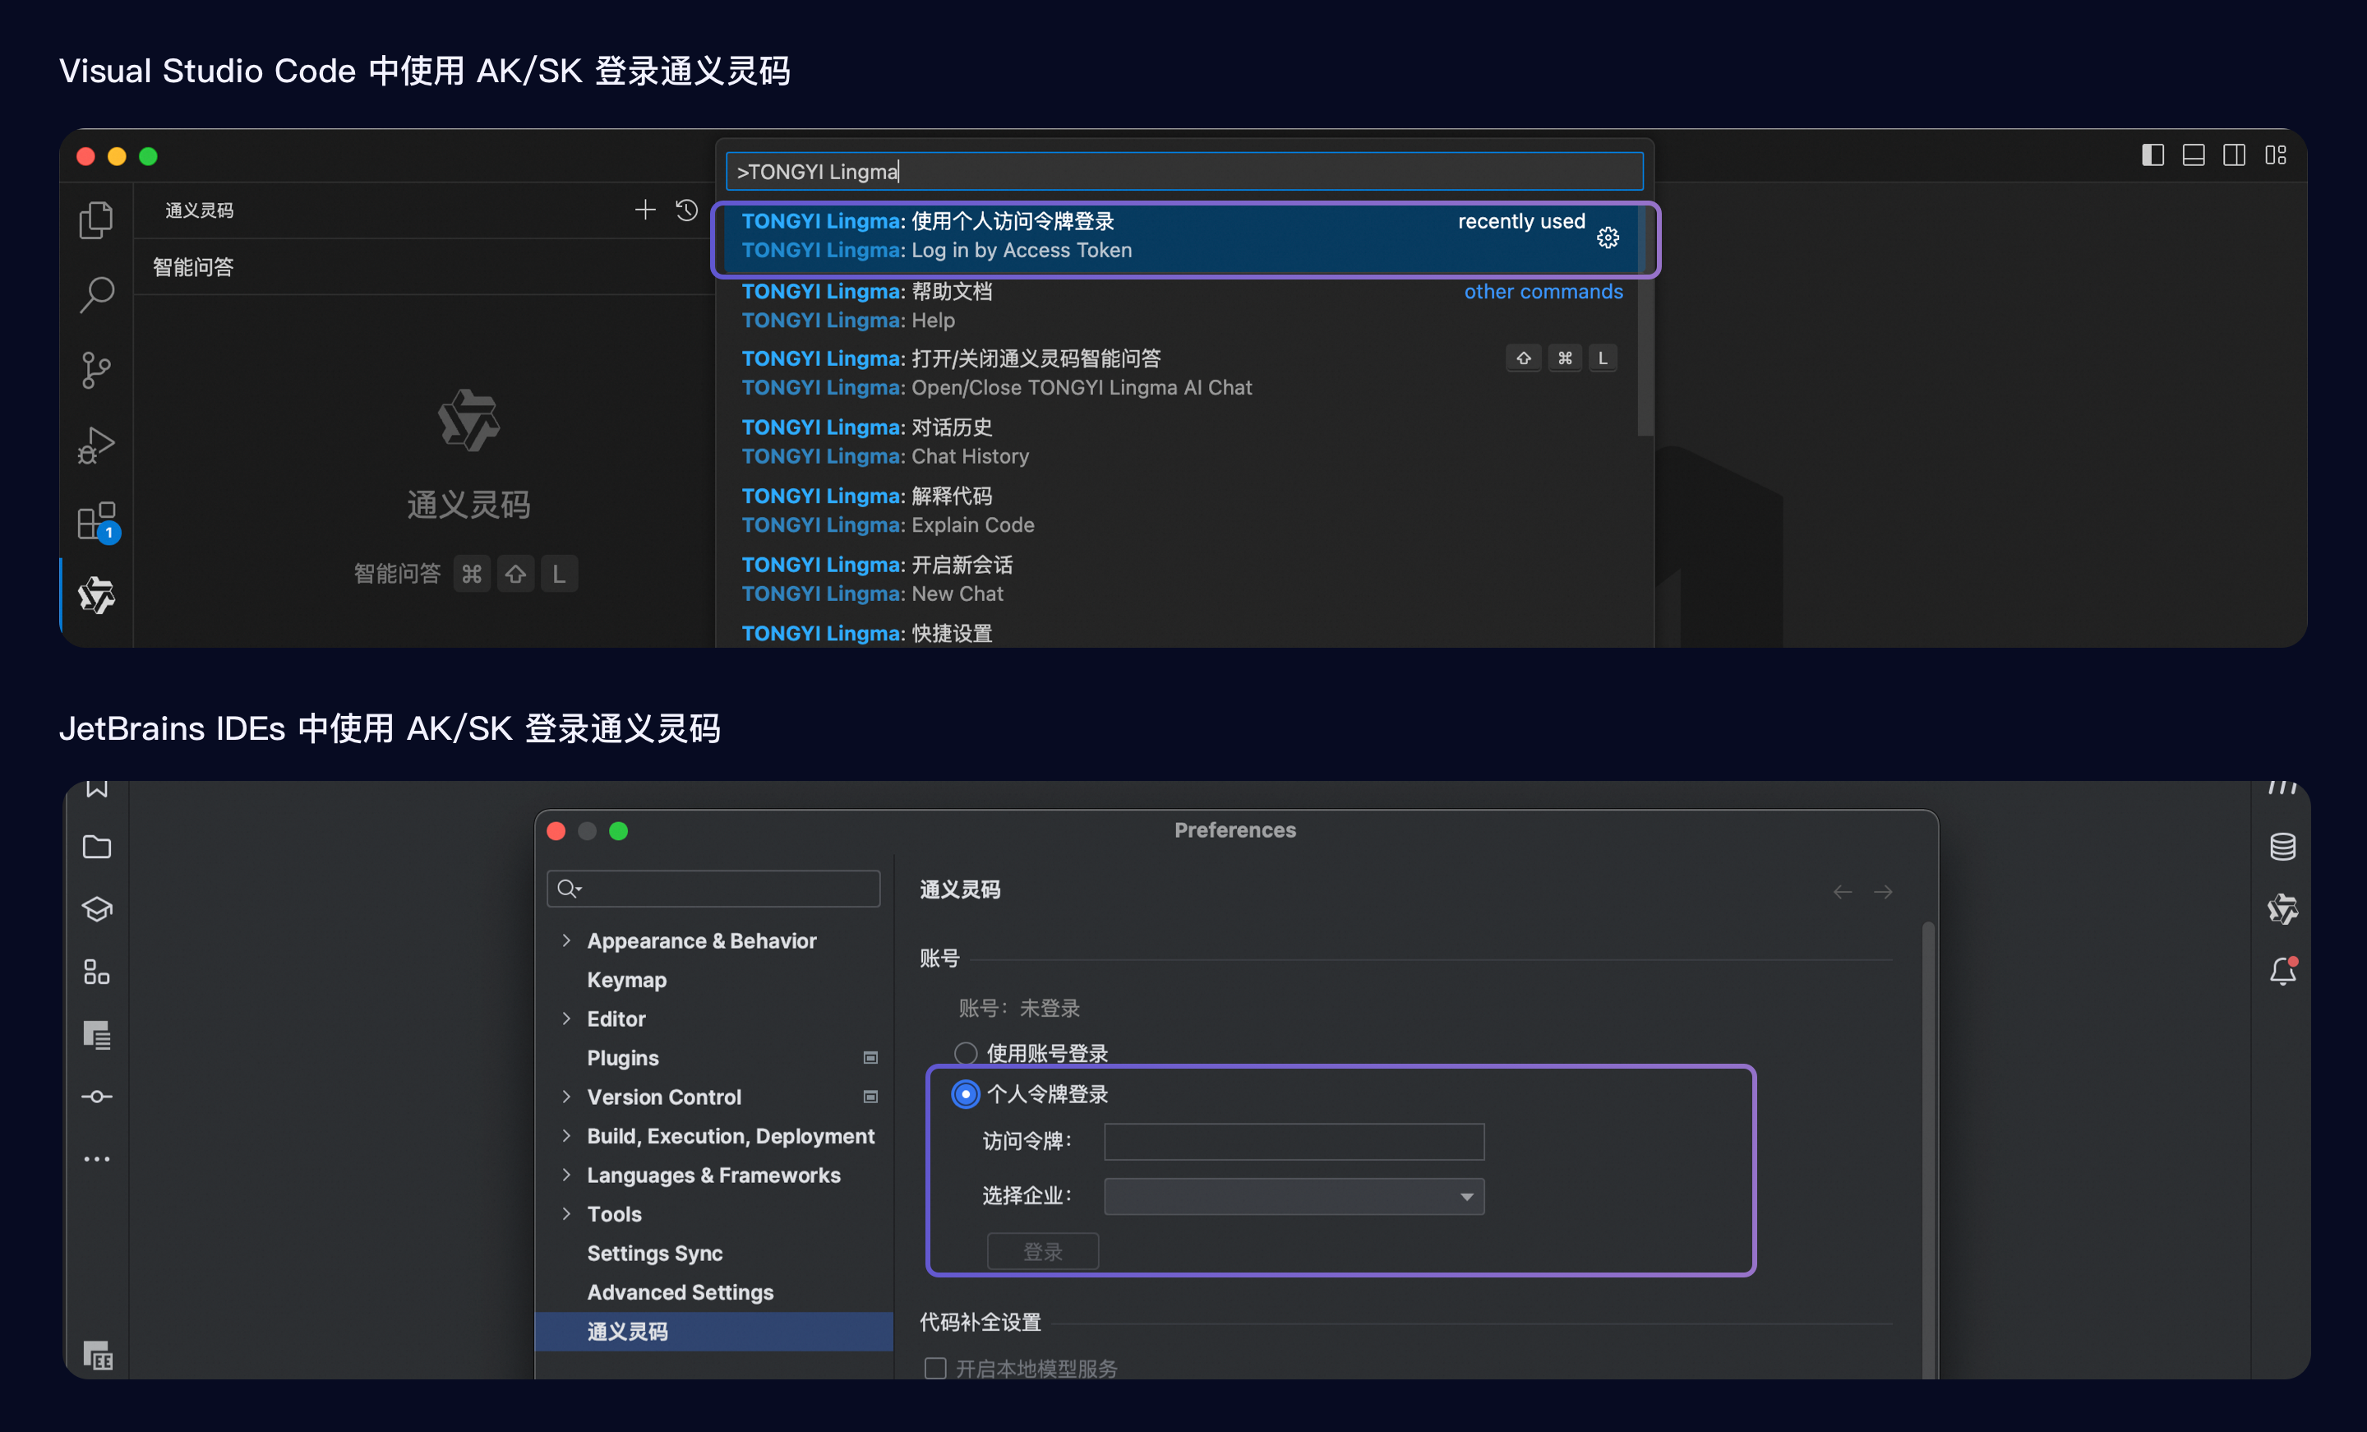This screenshot has width=2367, height=1432.
Task: Select 通义灵码 in Preferences tree
Action: tap(713, 1331)
